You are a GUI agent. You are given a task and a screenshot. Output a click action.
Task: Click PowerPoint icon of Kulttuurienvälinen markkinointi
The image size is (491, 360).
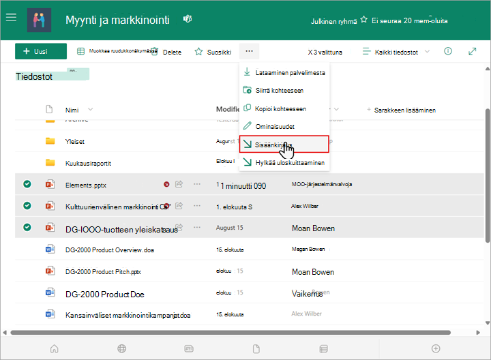50,206
